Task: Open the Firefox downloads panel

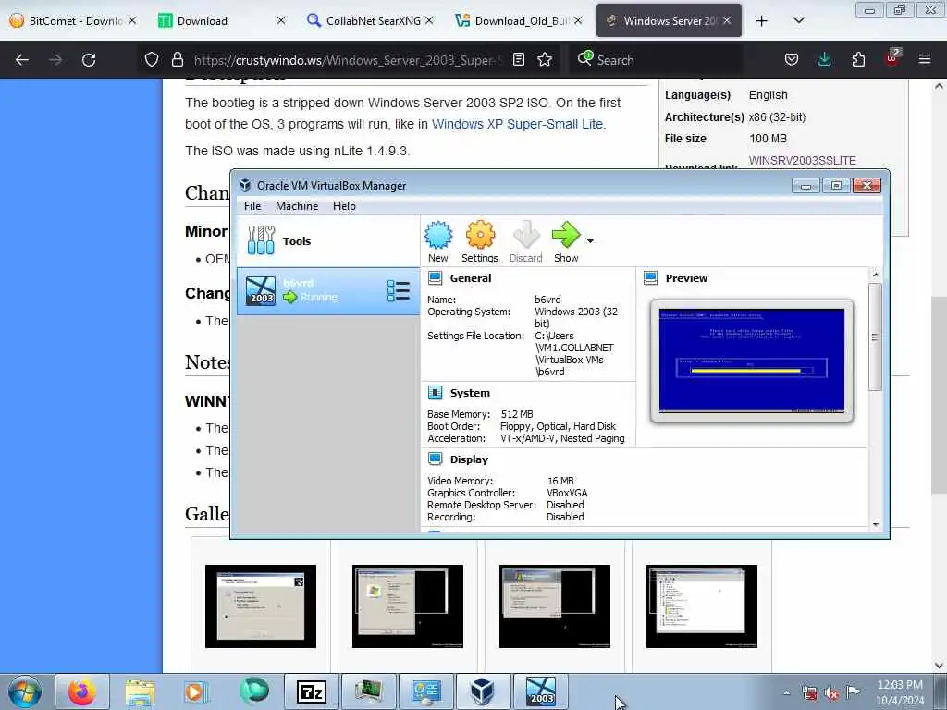Action: click(x=824, y=59)
